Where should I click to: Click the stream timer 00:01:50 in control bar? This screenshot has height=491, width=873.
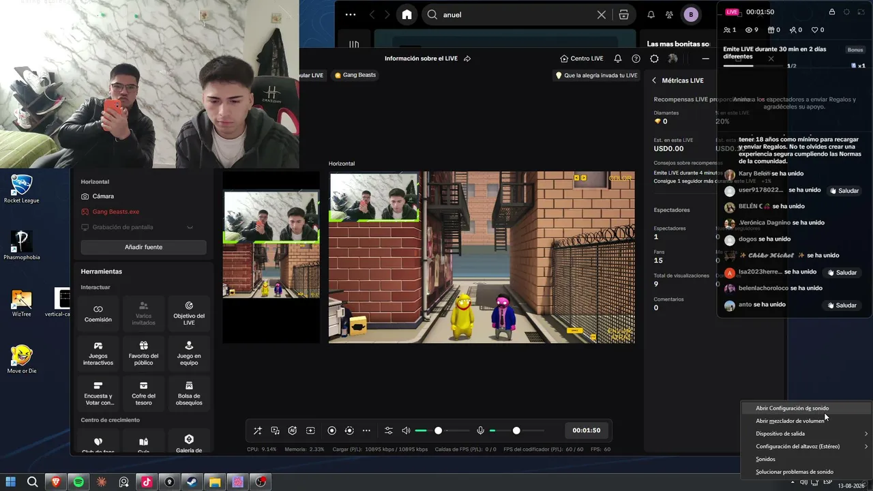click(587, 430)
